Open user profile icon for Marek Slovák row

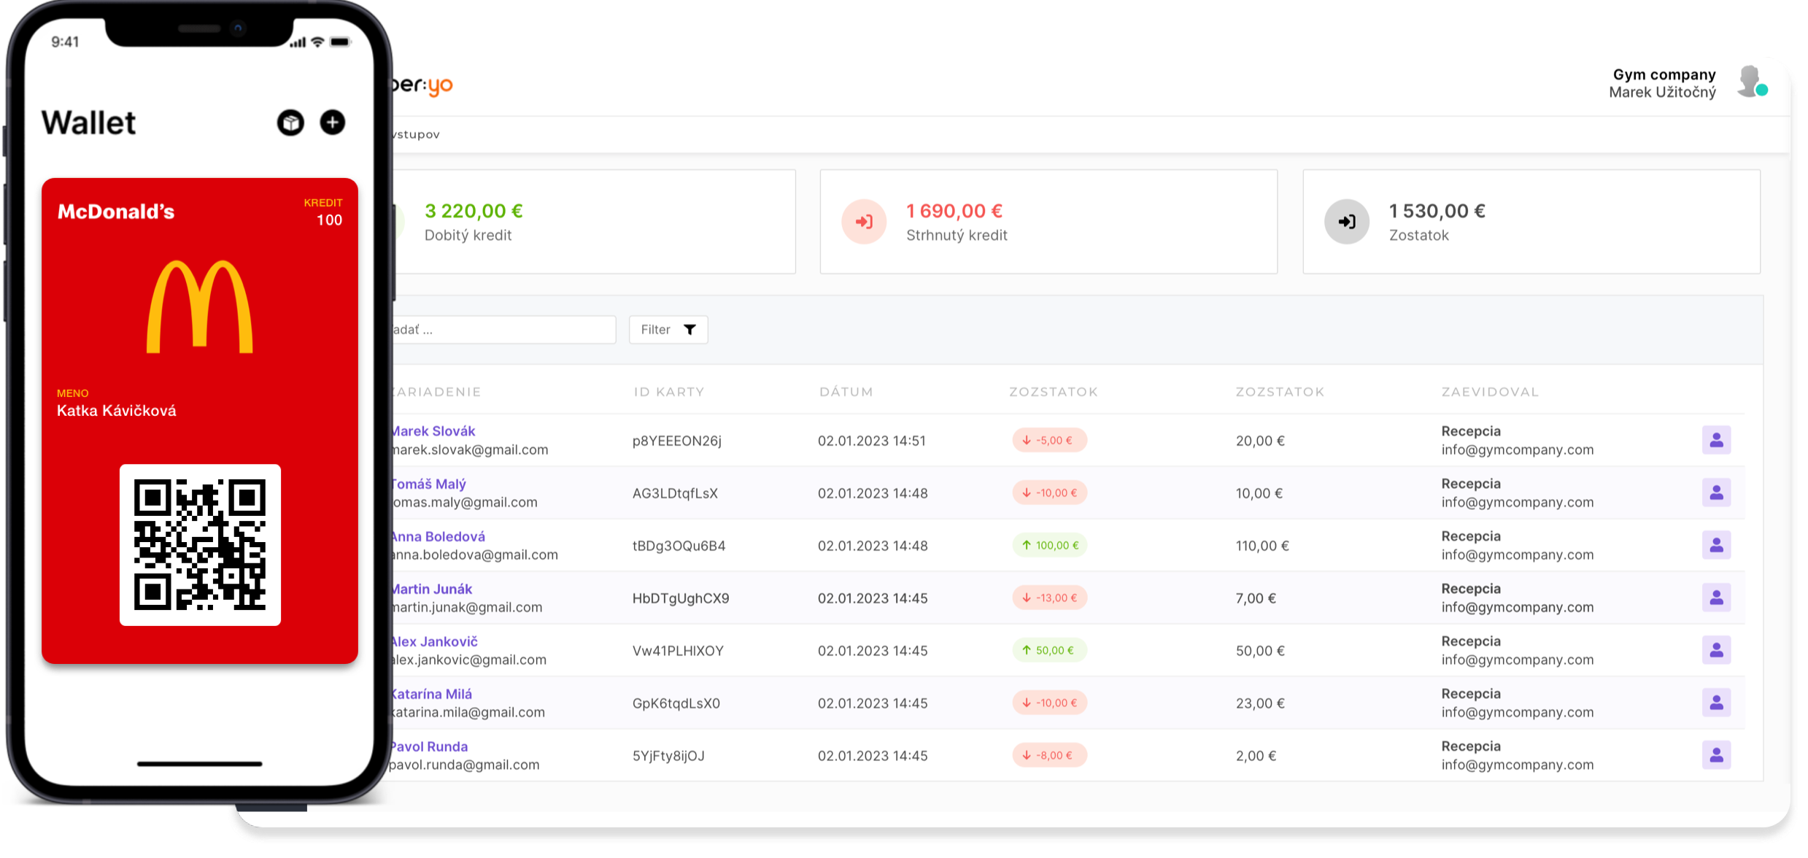pyautogui.click(x=1716, y=440)
